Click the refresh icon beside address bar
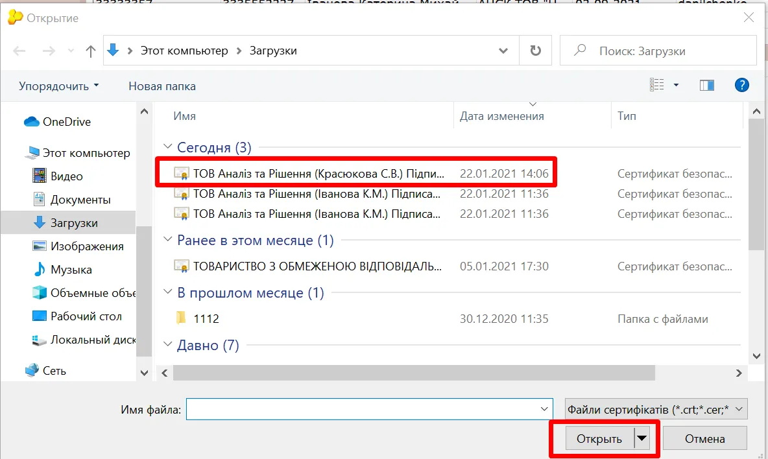Image resolution: width=768 pixels, height=459 pixels. click(535, 51)
